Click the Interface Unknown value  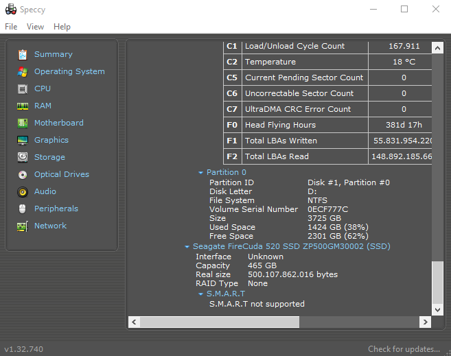[x=266, y=257]
